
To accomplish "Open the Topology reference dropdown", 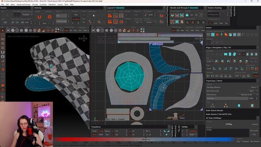I will [254, 87].
